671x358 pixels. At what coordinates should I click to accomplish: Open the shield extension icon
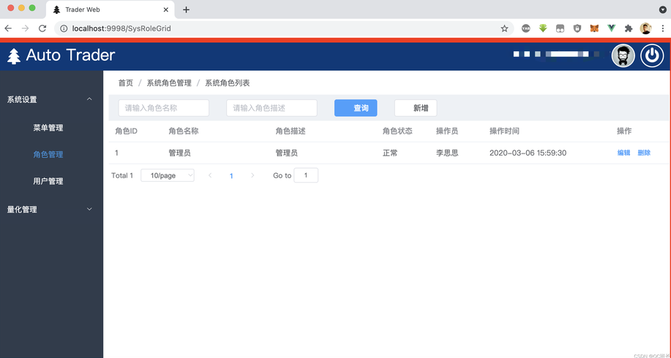pyautogui.click(x=577, y=28)
